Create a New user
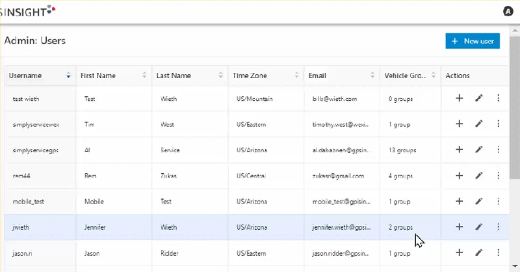The image size is (520, 272). (x=473, y=41)
